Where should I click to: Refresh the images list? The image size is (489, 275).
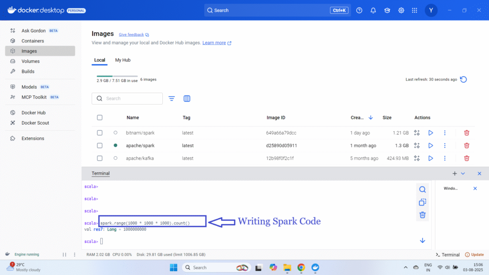click(463, 80)
